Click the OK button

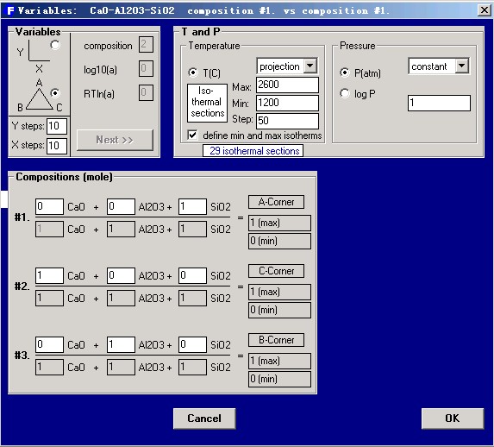453,419
